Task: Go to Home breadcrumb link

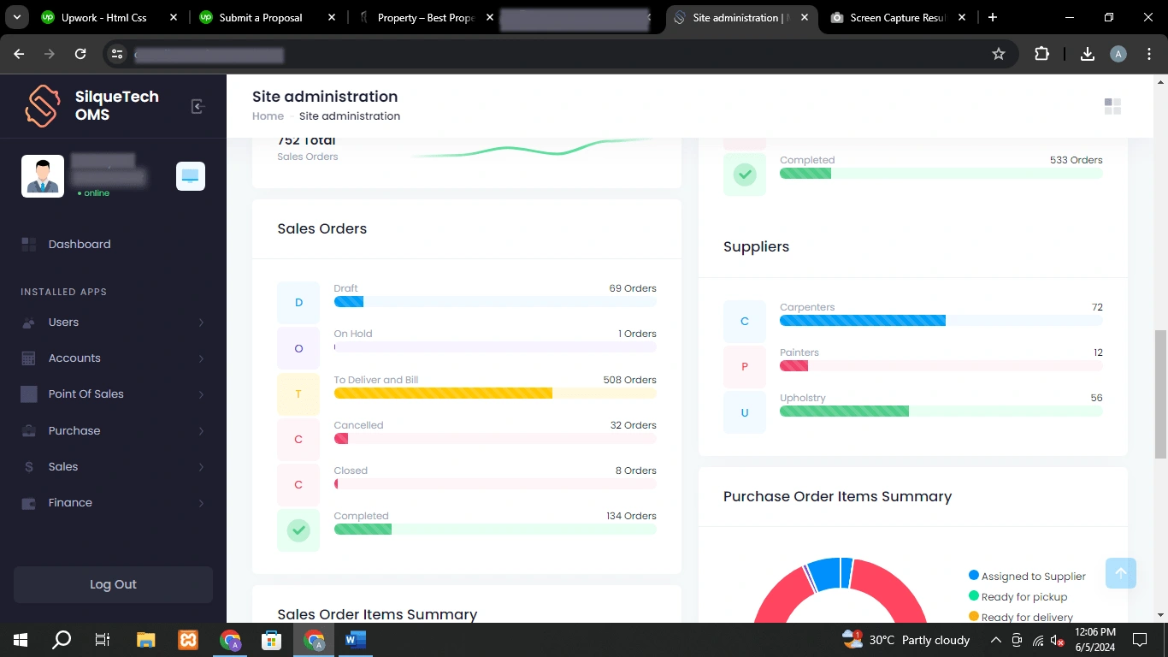Action: 268,116
